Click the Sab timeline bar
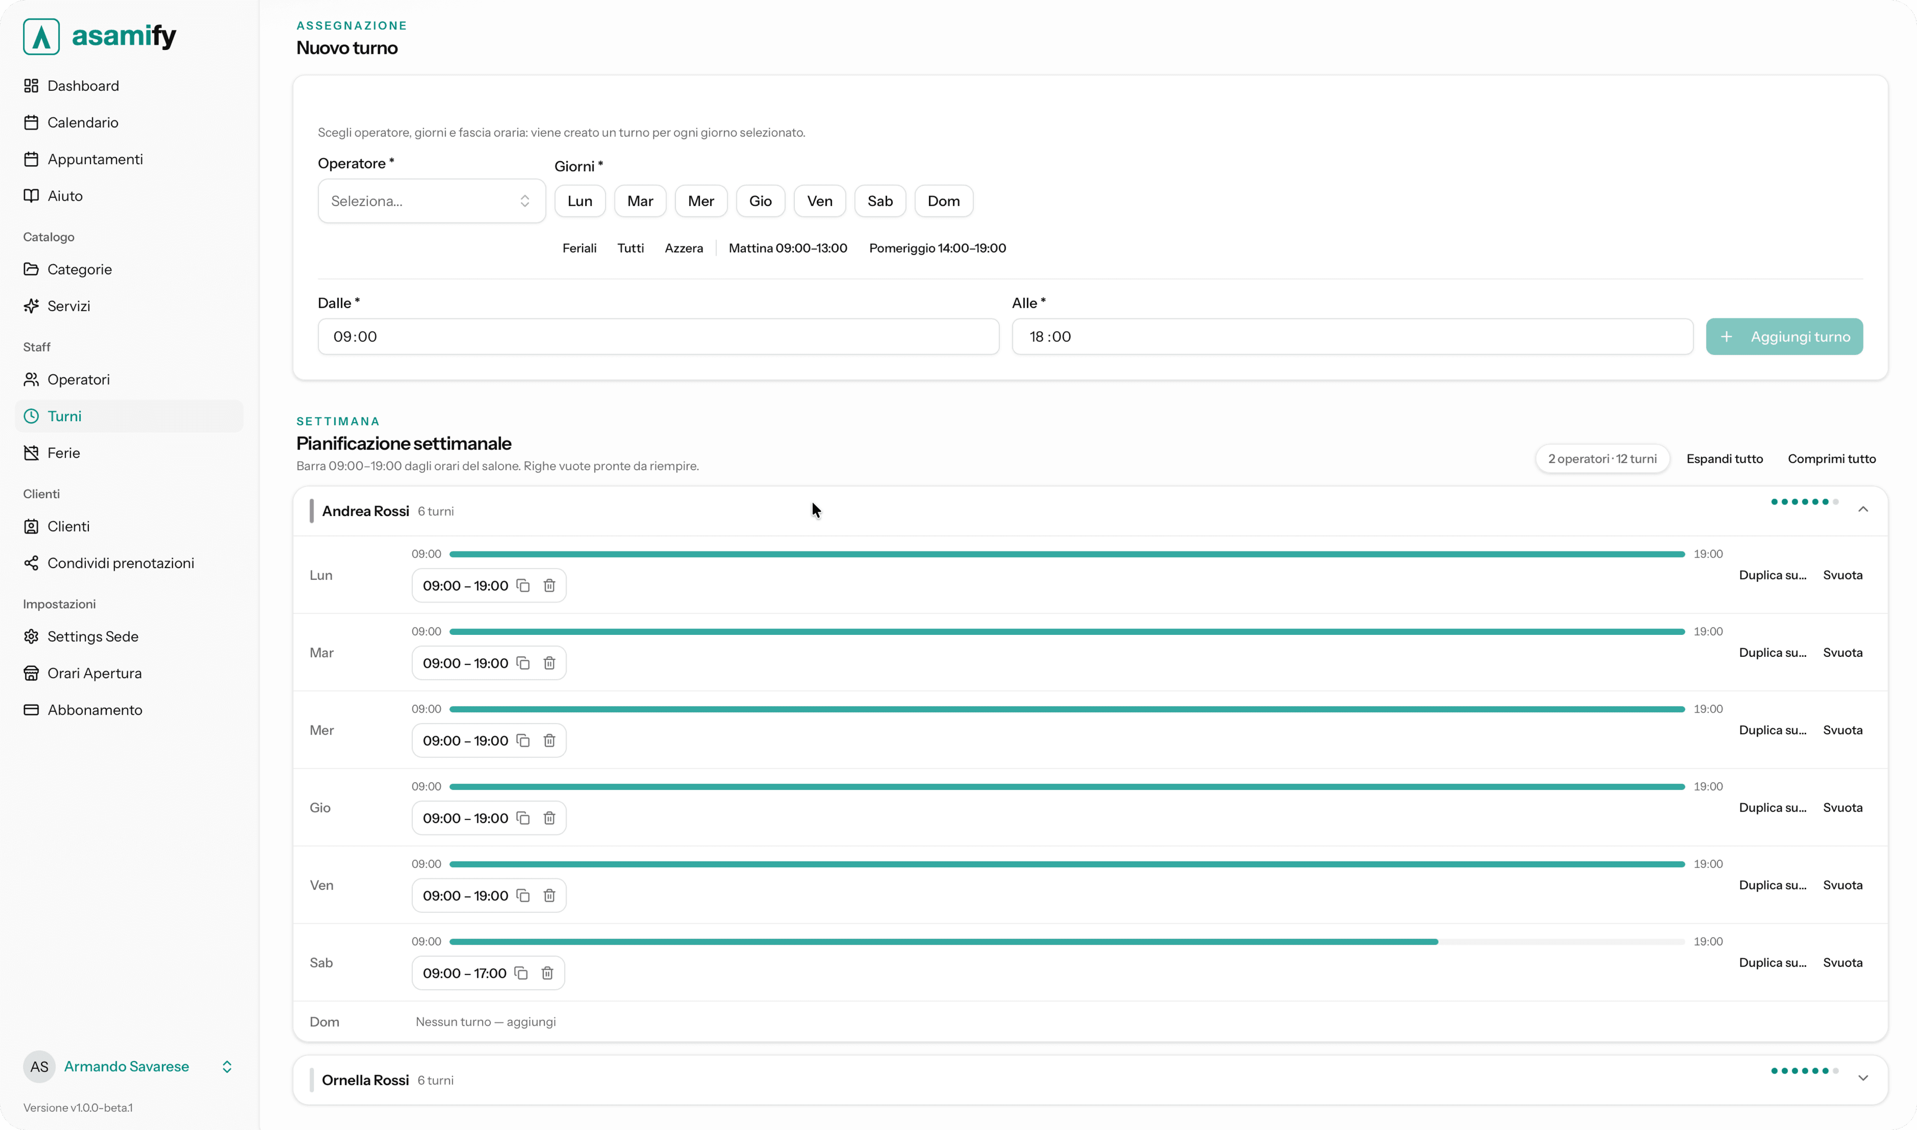Viewport: 1917px width, 1130px height. pyautogui.click(x=1066, y=942)
